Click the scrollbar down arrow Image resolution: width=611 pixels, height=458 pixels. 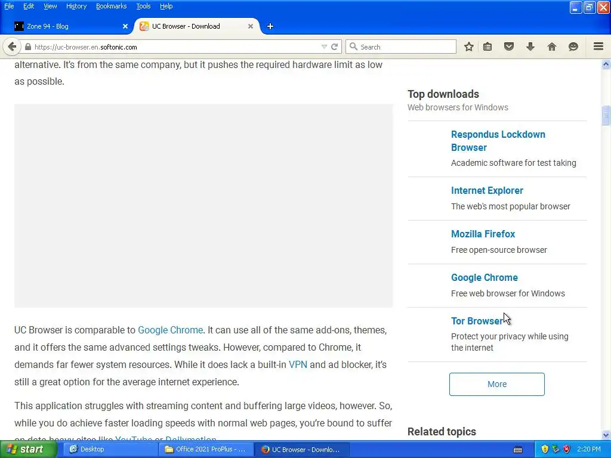pyautogui.click(x=606, y=435)
